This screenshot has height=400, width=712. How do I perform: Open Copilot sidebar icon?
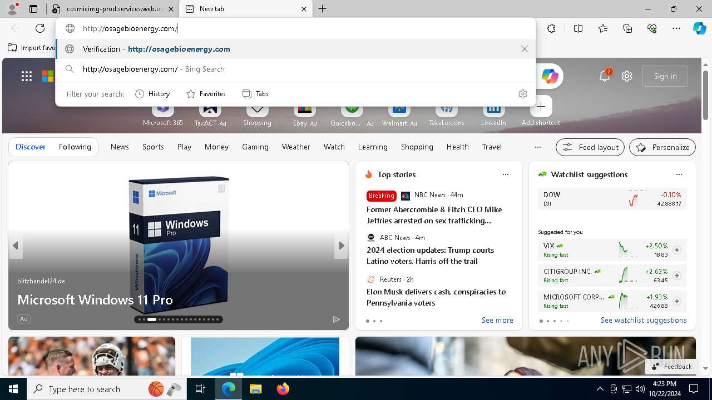(699, 28)
